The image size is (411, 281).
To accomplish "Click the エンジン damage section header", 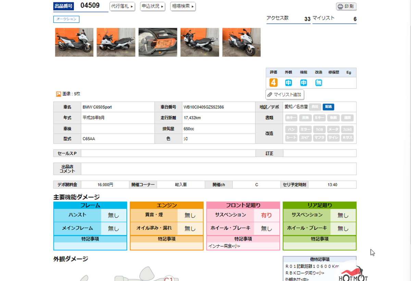I will click(x=167, y=205).
